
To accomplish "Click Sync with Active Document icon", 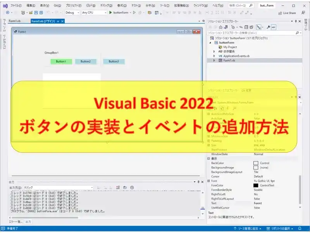I will coord(241,27).
